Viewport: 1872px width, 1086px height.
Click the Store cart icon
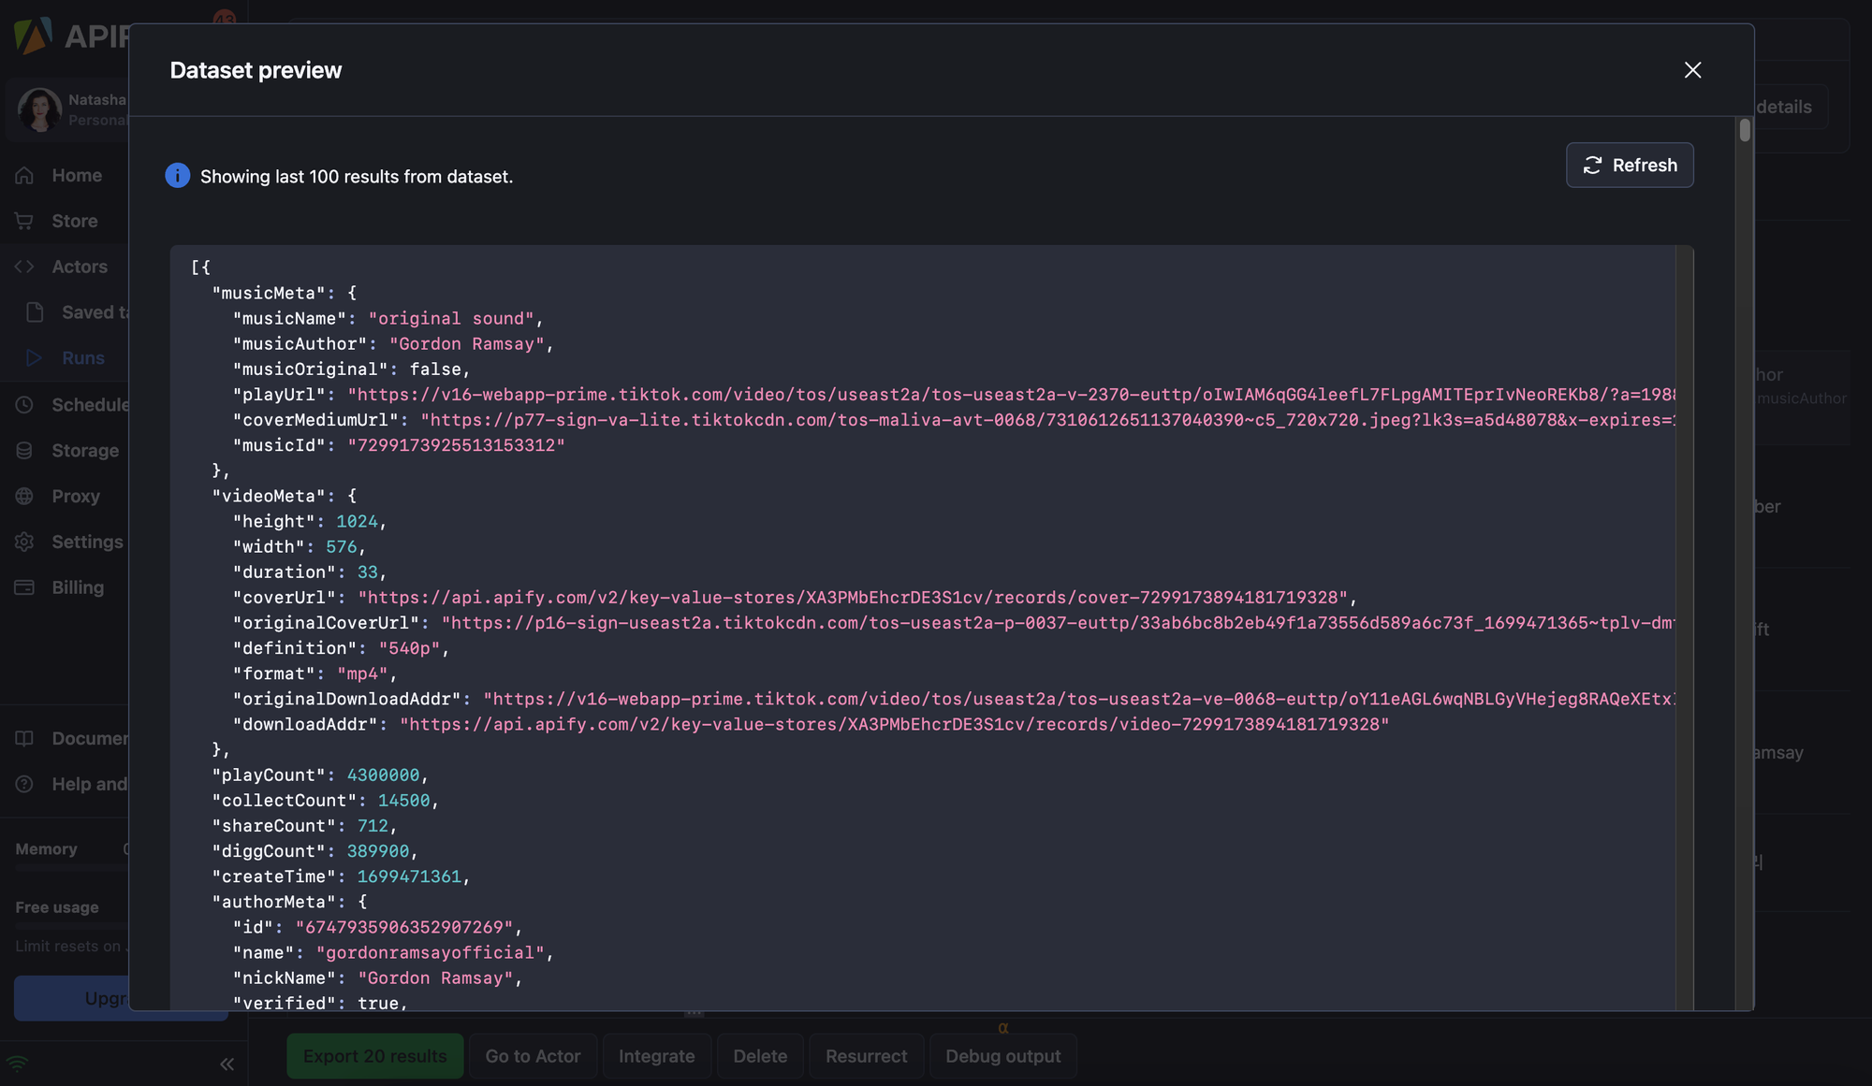click(x=24, y=222)
